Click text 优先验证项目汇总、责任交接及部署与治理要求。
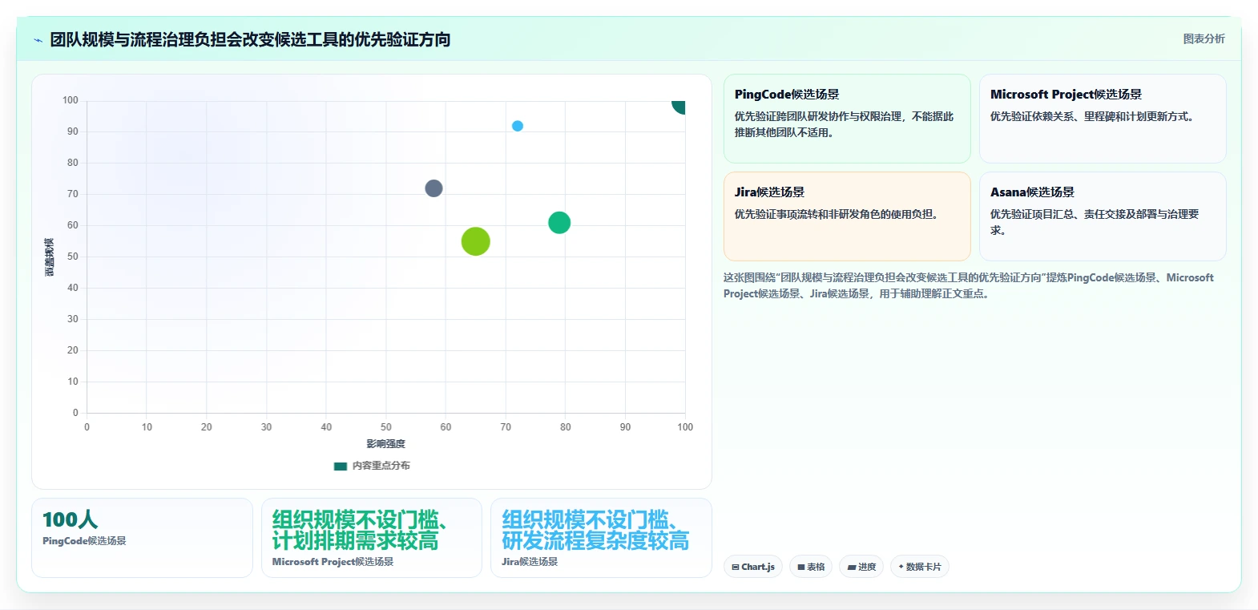The image size is (1258, 610). (1095, 222)
